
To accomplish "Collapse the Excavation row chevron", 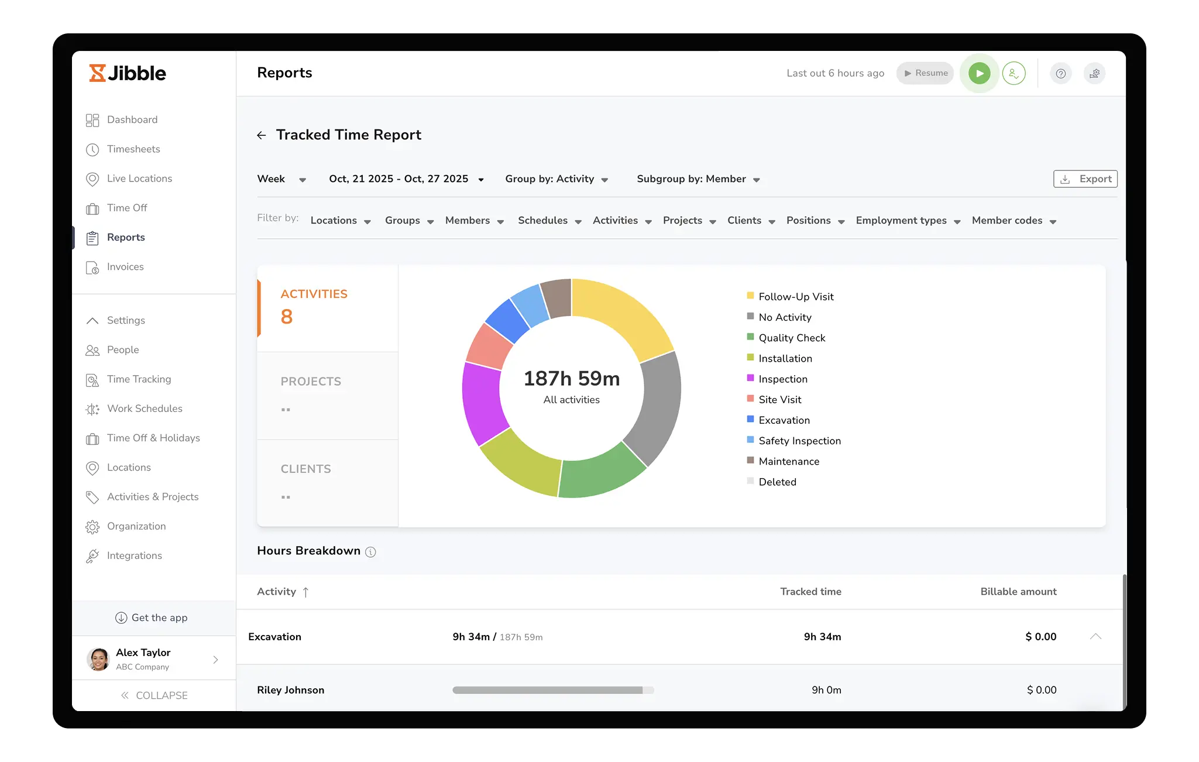I will point(1096,637).
